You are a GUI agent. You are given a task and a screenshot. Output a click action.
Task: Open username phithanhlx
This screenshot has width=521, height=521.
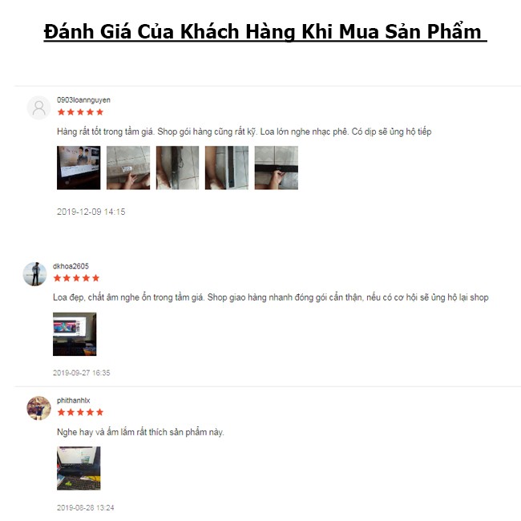point(74,401)
